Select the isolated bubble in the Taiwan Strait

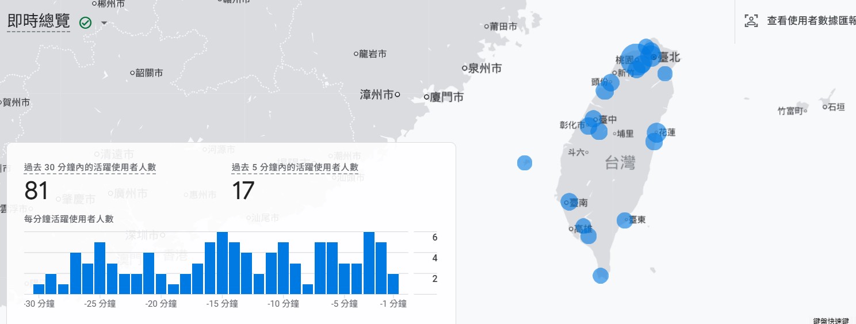coord(525,163)
